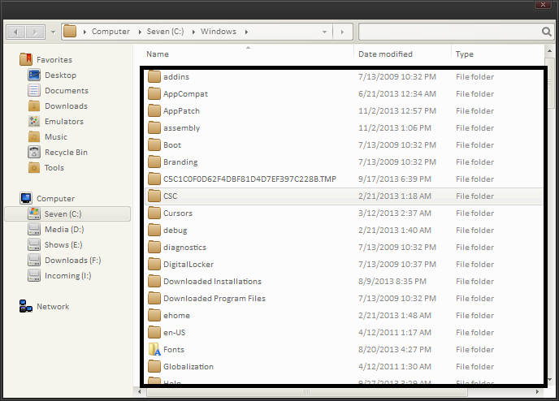Open the address bar history dropdown
559x401 pixels.
pyautogui.click(x=324, y=32)
